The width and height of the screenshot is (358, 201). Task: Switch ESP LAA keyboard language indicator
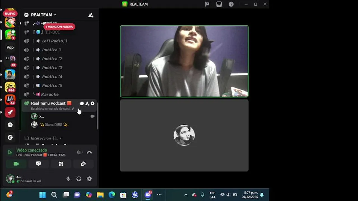213,195
